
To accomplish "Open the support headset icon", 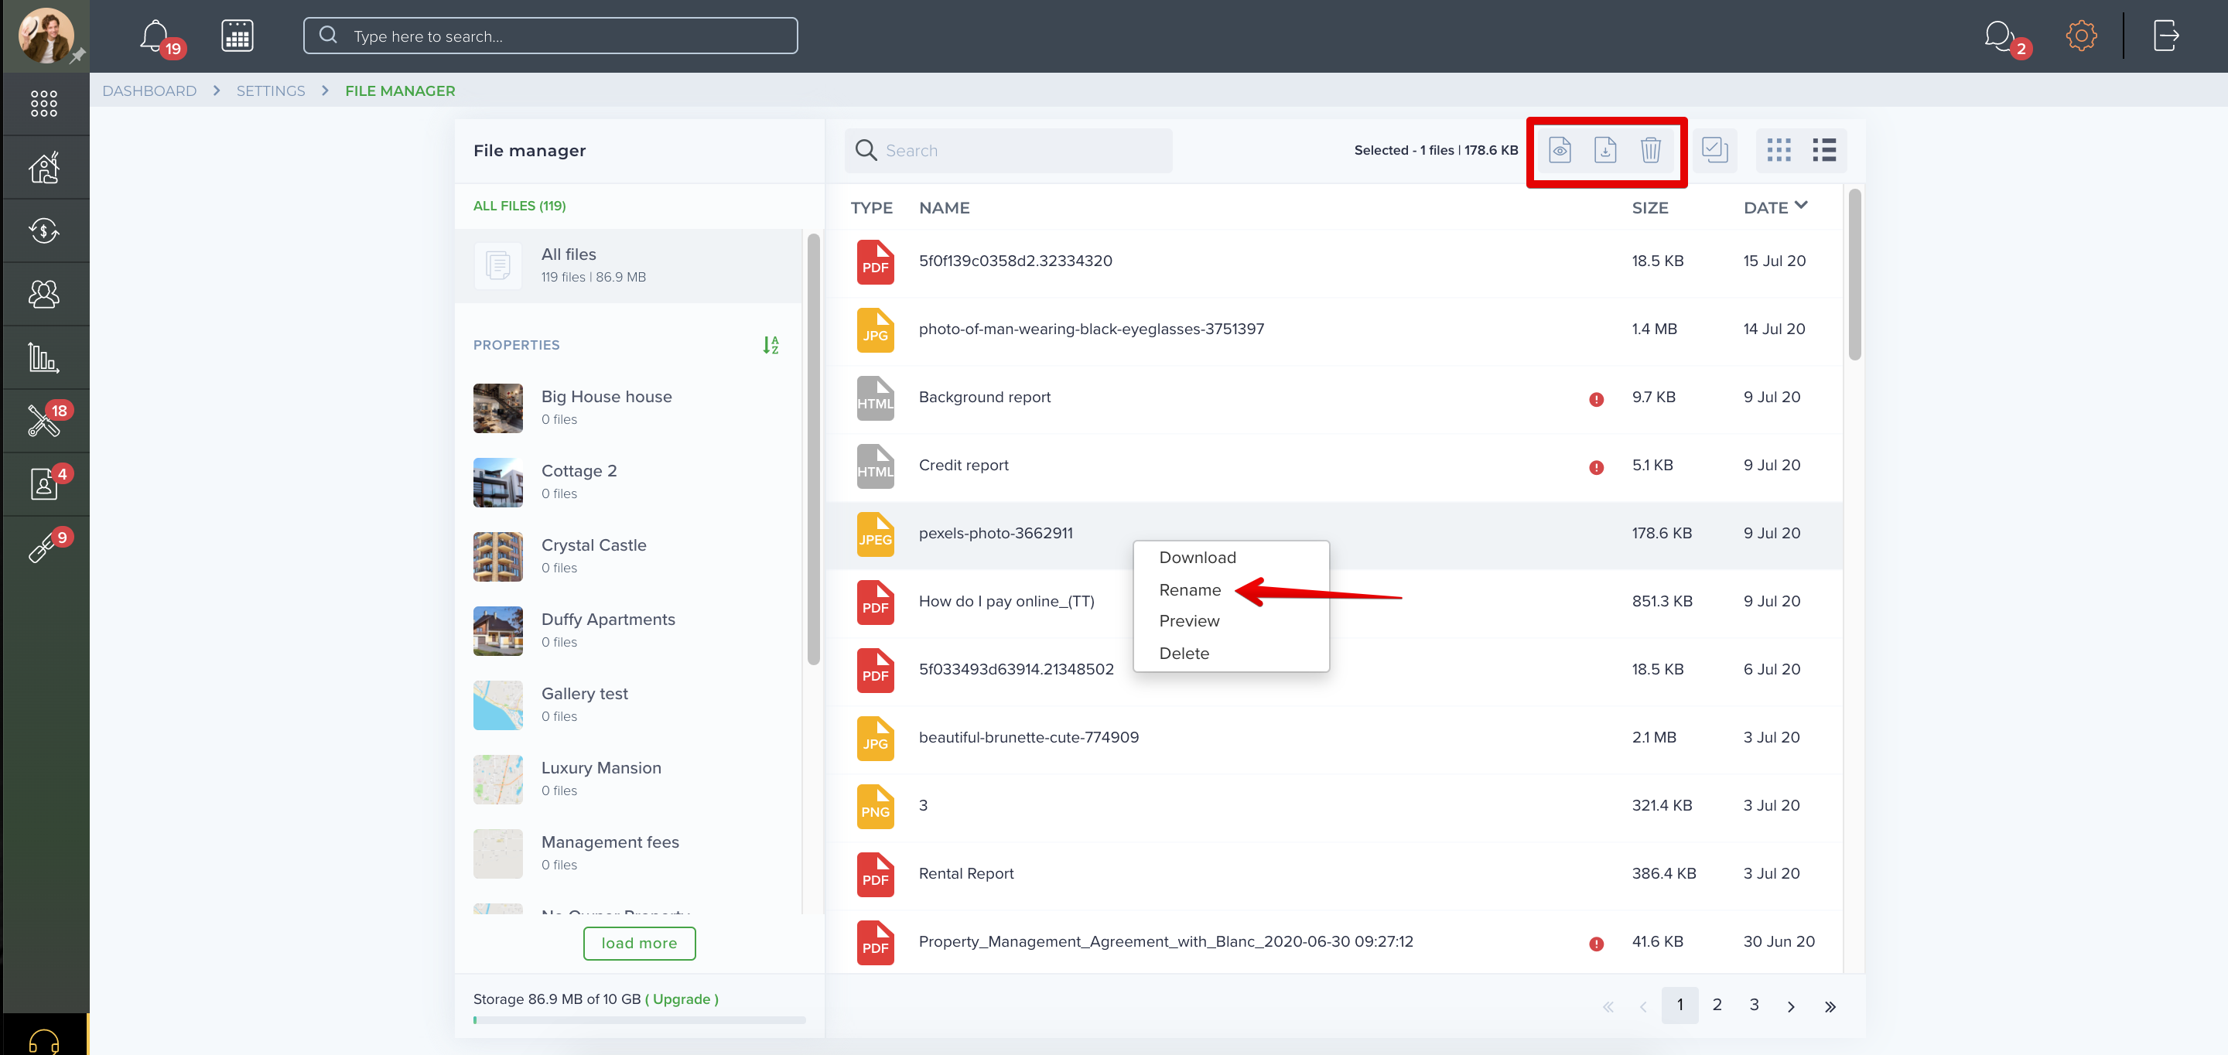I will 44,1040.
